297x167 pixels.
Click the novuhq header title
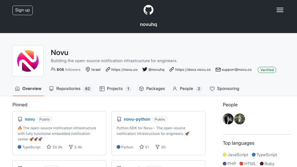click(148, 24)
